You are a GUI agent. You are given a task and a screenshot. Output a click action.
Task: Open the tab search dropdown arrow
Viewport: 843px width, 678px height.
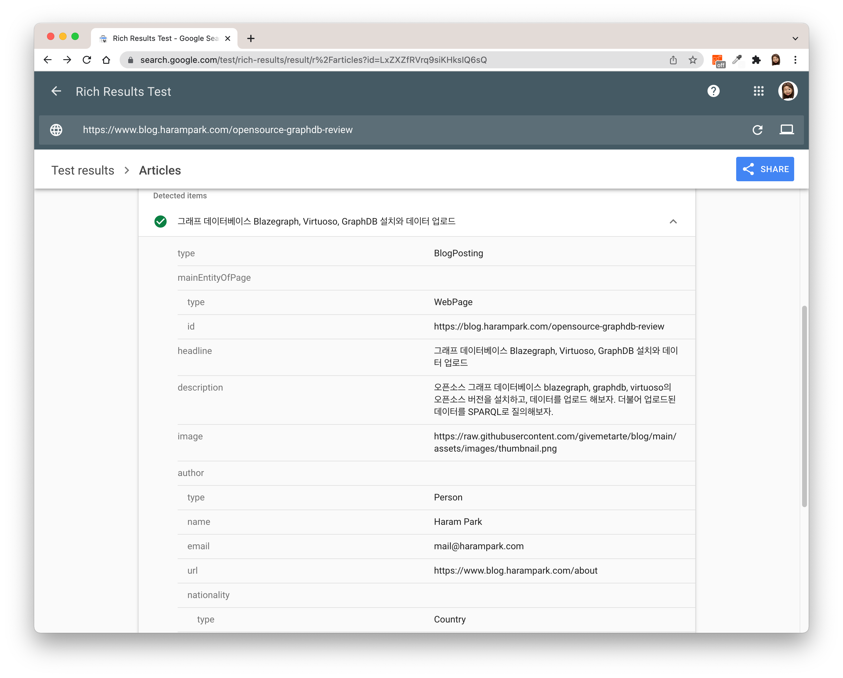point(795,38)
